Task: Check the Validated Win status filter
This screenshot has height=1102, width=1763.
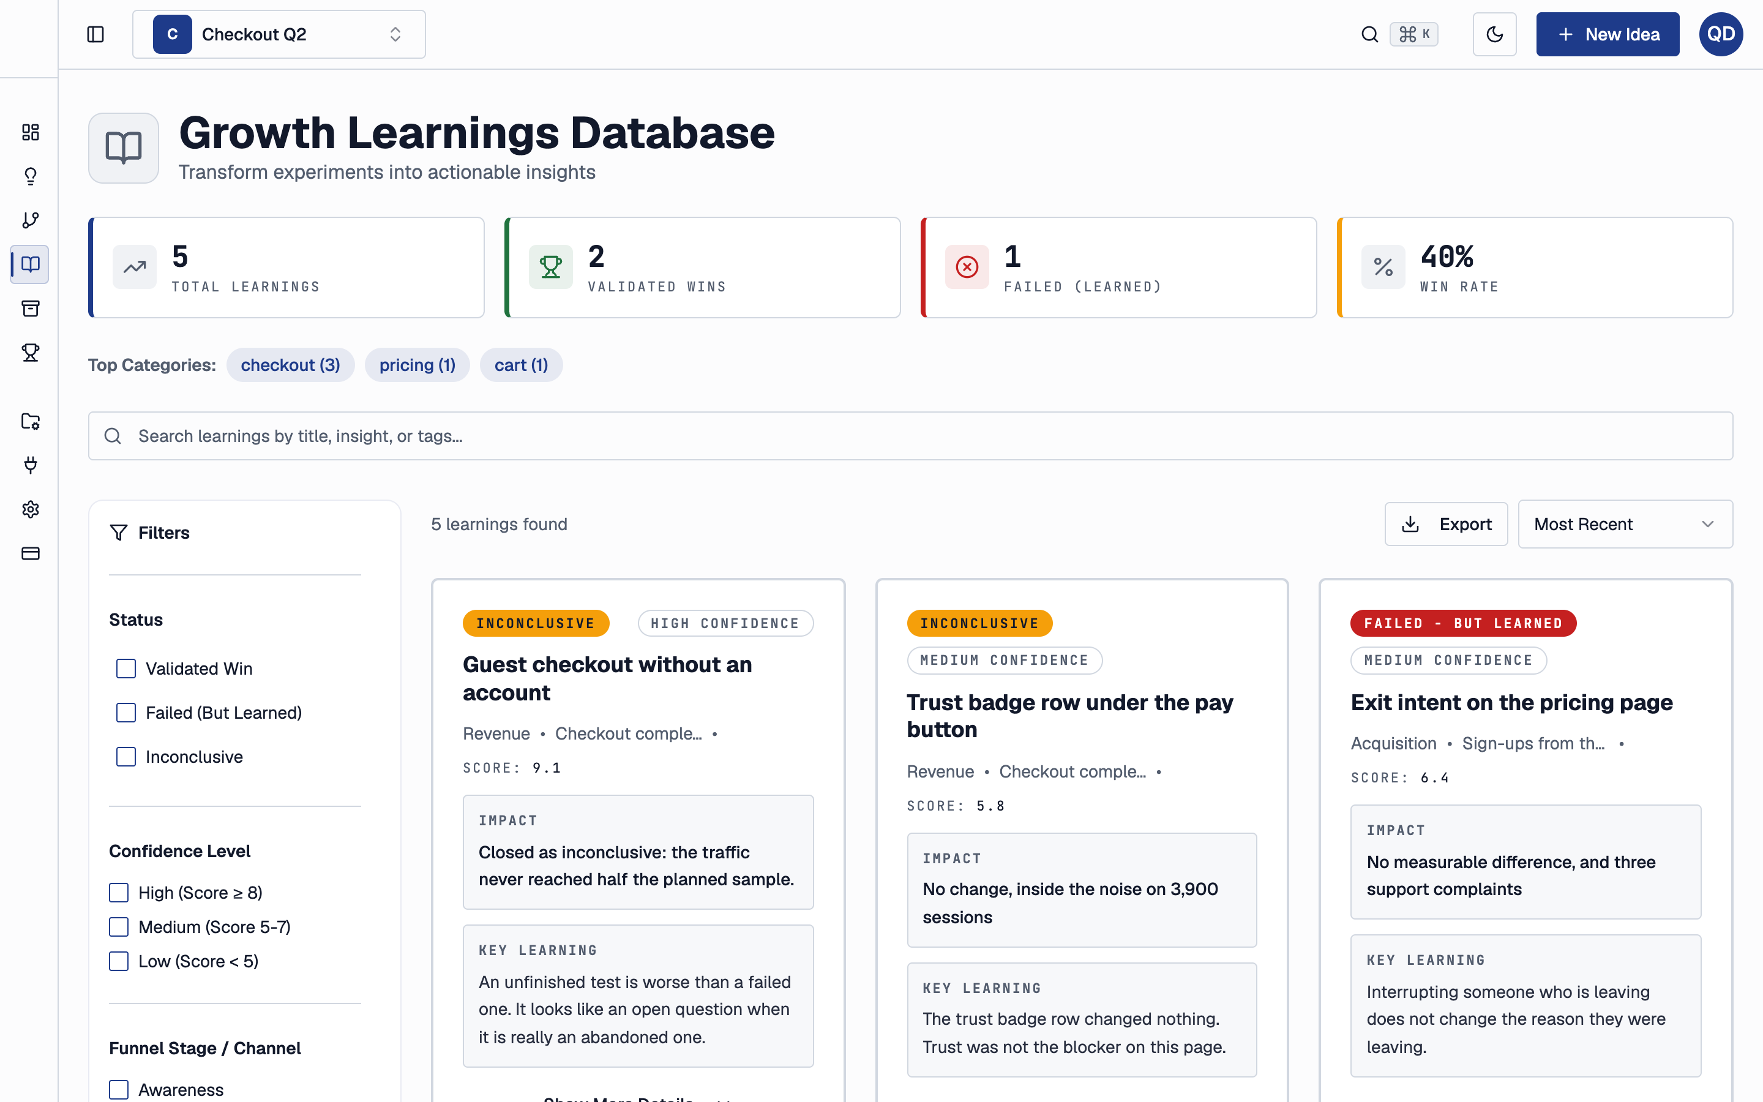Action: coord(126,669)
